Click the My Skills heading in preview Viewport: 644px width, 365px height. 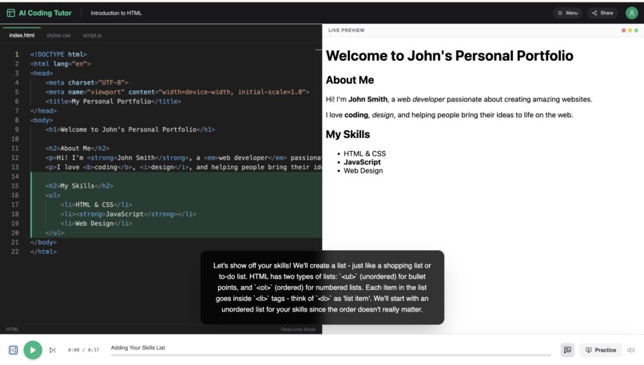pyautogui.click(x=348, y=134)
